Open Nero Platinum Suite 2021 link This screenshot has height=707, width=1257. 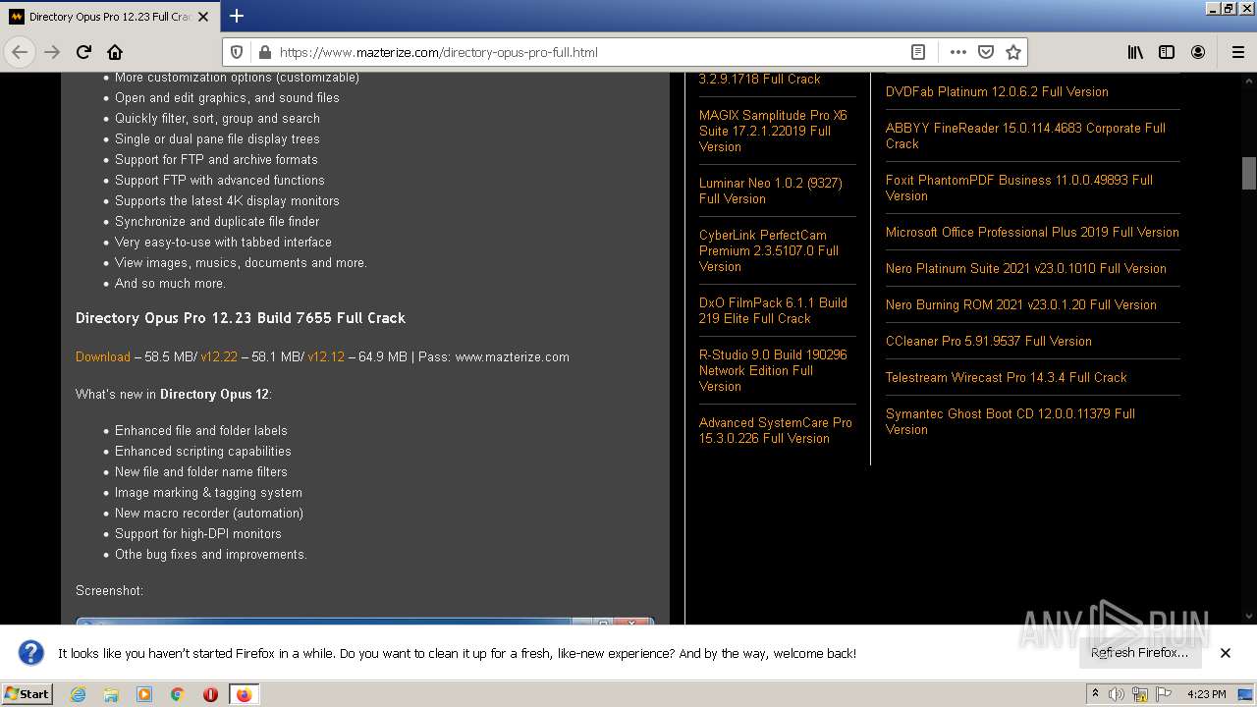click(1026, 268)
